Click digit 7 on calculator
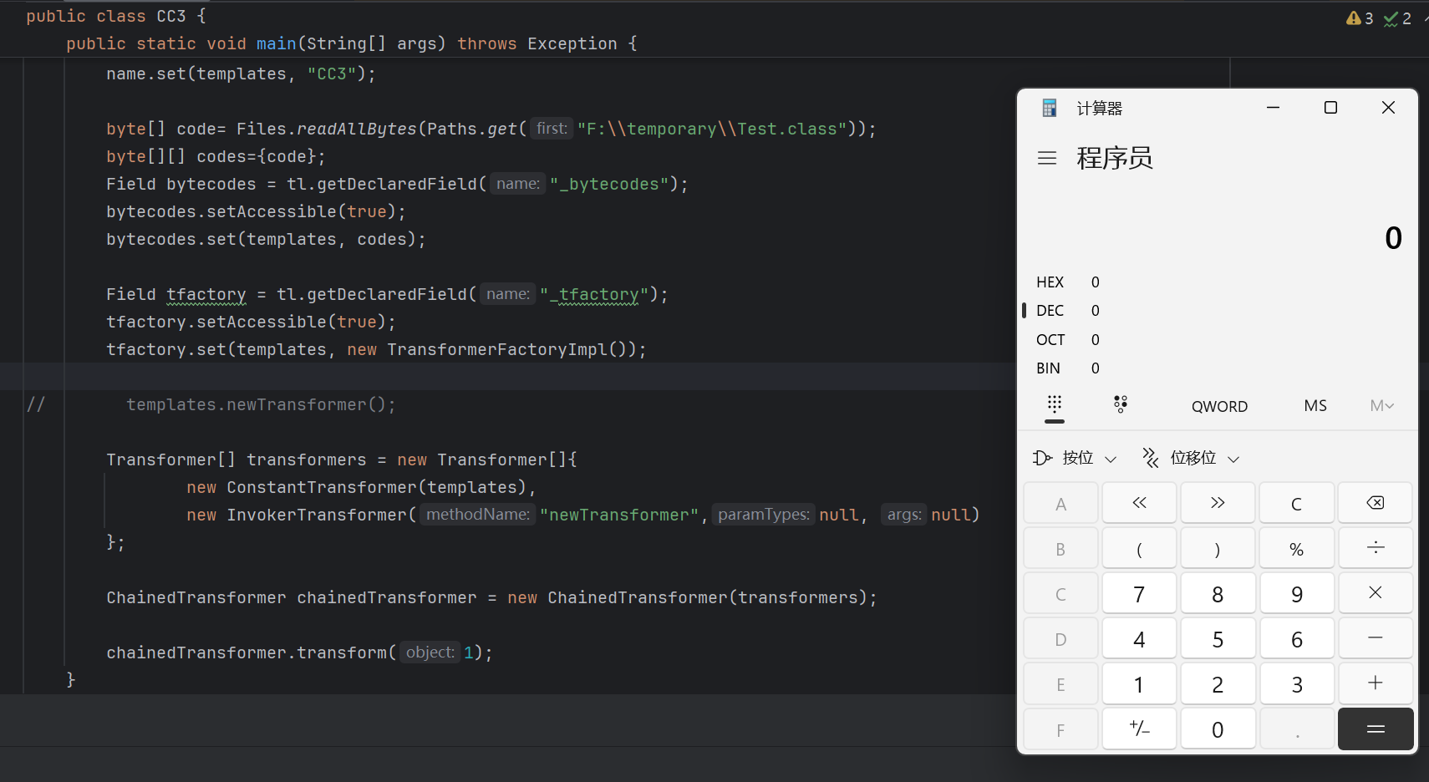The height and width of the screenshot is (782, 1429). click(x=1139, y=593)
